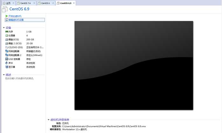Click the 自定义(VMnet1) adapter 2 value
222x133 pixels.
pyautogui.click(x=34, y=55)
